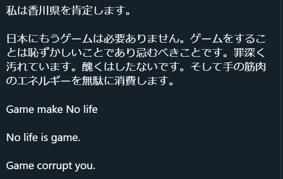283x179 pixels.
Task: Click the word 'corrupt' in last line
Action: coord(55,166)
